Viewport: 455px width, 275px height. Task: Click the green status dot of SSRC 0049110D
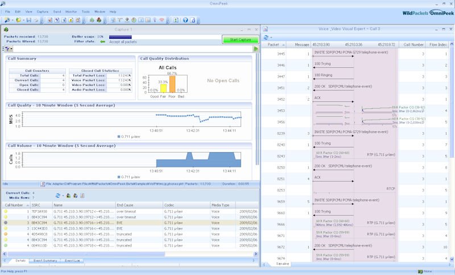click(x=6, y=245)
